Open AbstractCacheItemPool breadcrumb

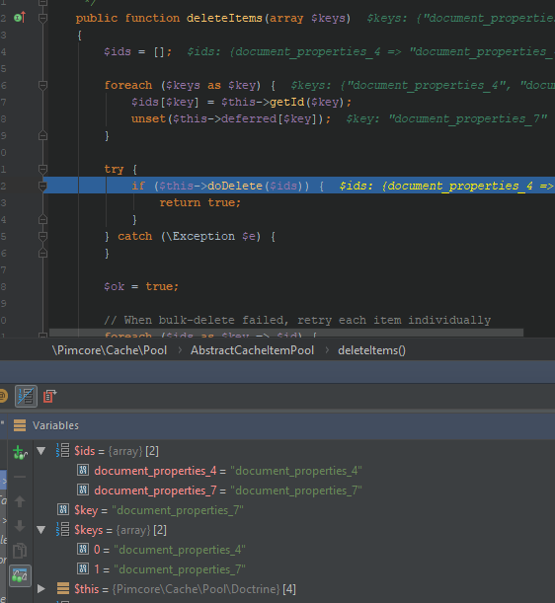[252, 350]
